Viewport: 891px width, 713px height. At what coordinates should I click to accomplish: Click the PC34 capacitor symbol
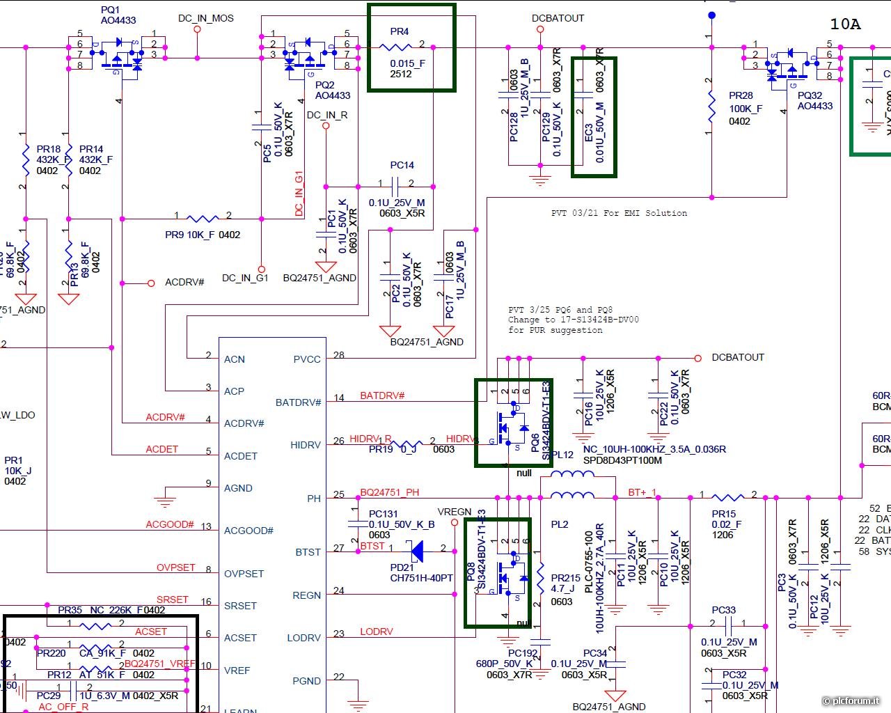(x=615, y=666)
